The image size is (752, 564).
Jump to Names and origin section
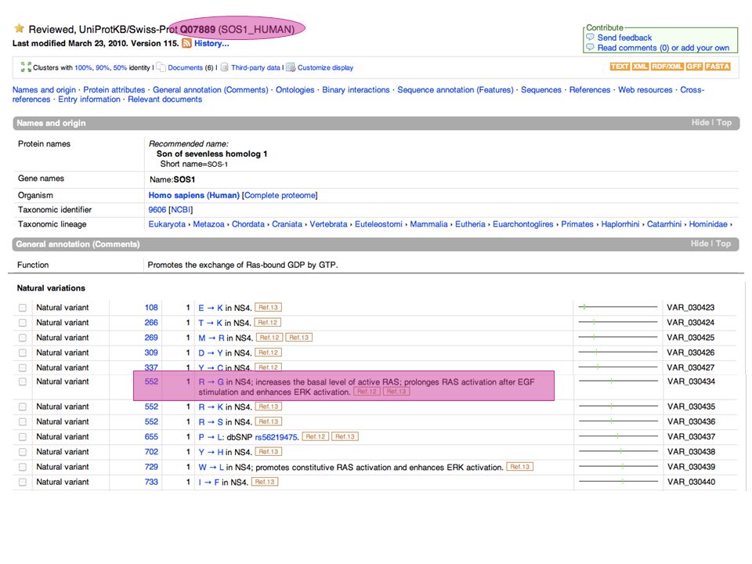[x=44, y=89]
